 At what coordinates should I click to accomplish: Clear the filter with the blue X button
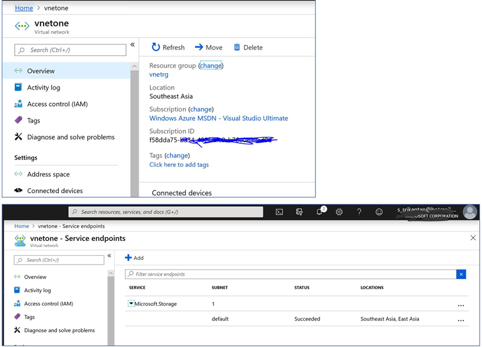tap(461, 275)
